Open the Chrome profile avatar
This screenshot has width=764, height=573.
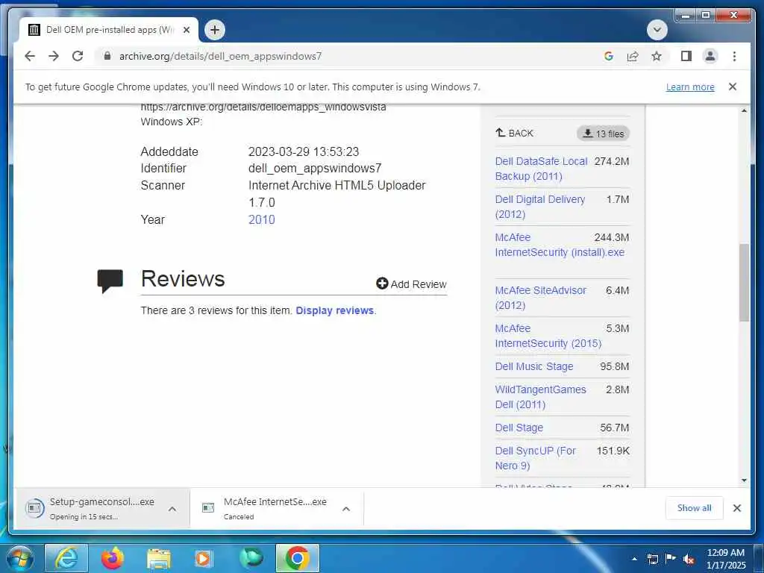pyautogui.click(x=710, y=56)
